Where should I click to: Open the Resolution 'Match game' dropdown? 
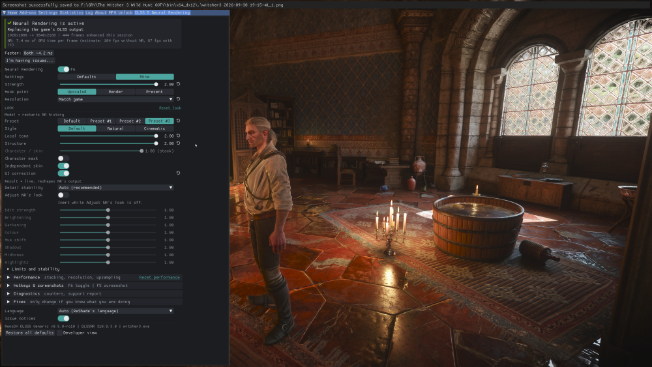(115, 99)
